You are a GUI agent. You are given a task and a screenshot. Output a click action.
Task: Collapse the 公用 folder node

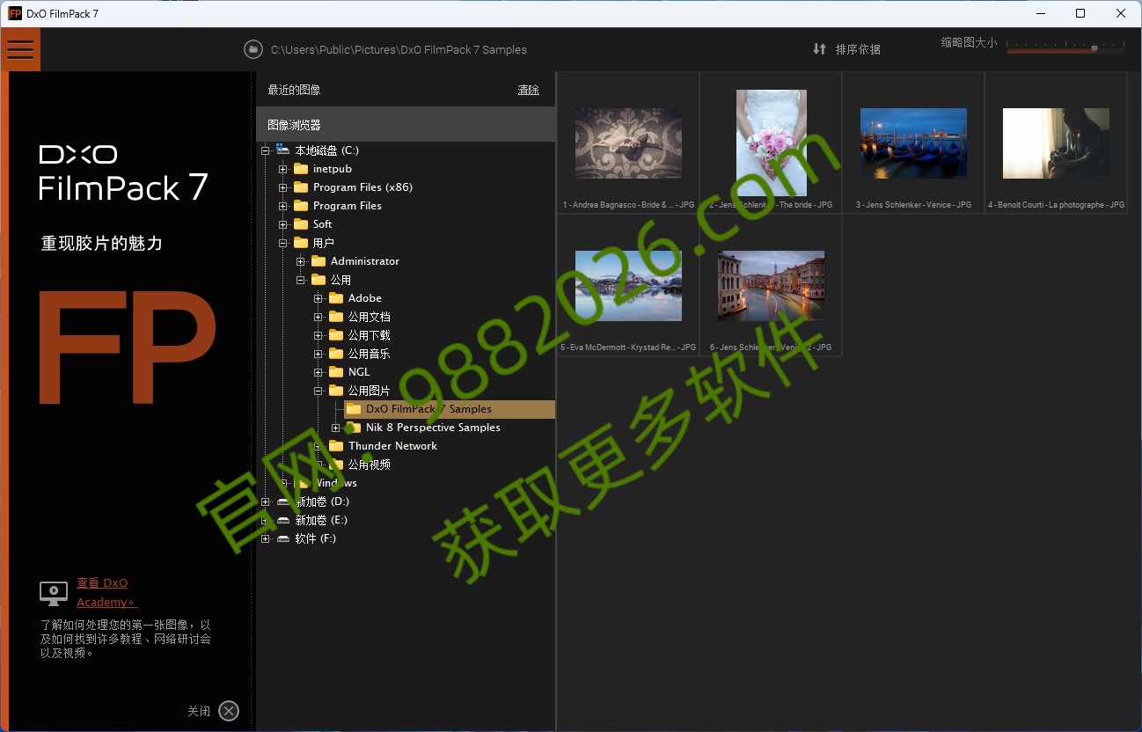(300, 279)
